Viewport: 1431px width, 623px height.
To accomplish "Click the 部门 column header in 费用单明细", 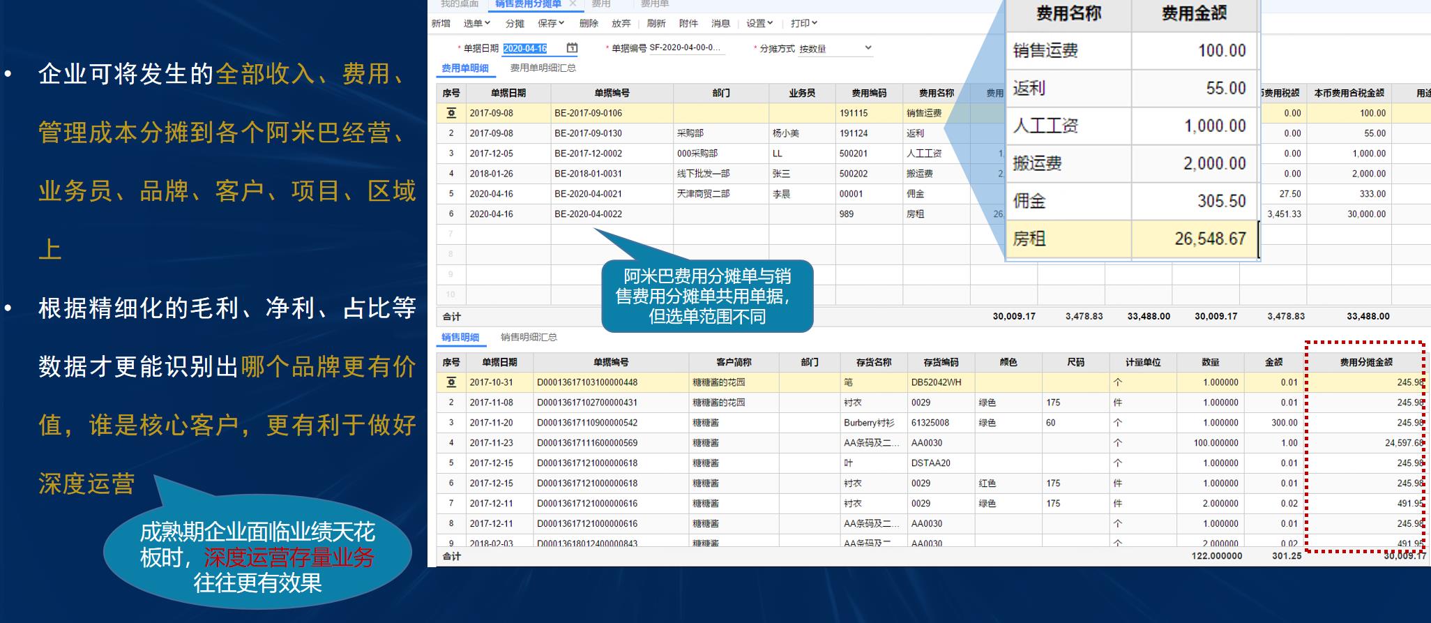I will (x=721, y=93).
